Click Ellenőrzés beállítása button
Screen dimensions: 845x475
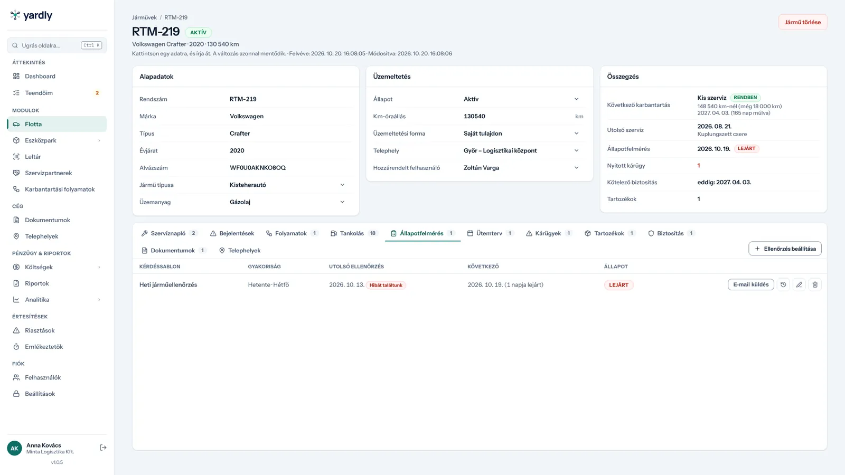pos(785,249)
